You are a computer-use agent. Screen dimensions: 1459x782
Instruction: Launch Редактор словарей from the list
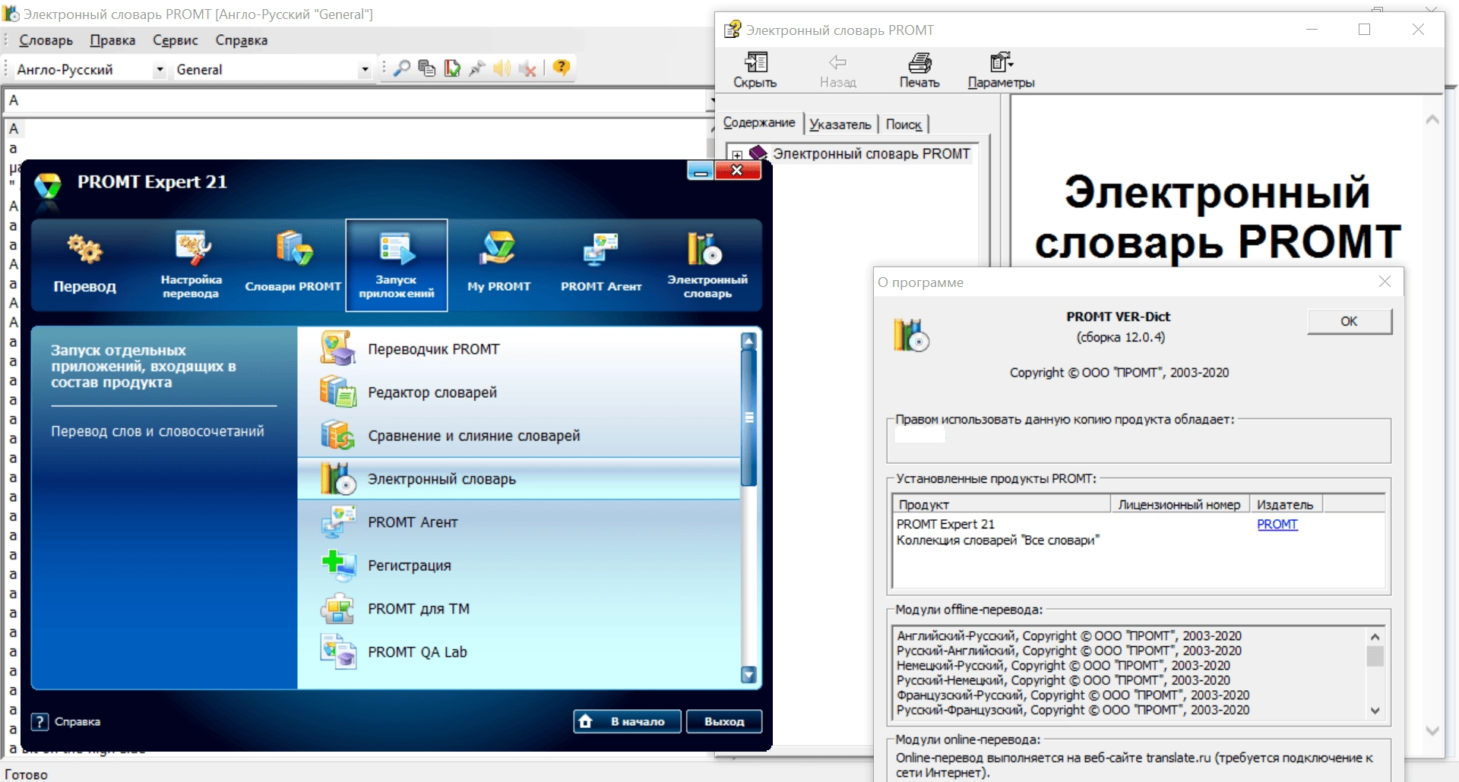(x=519, y=393)
